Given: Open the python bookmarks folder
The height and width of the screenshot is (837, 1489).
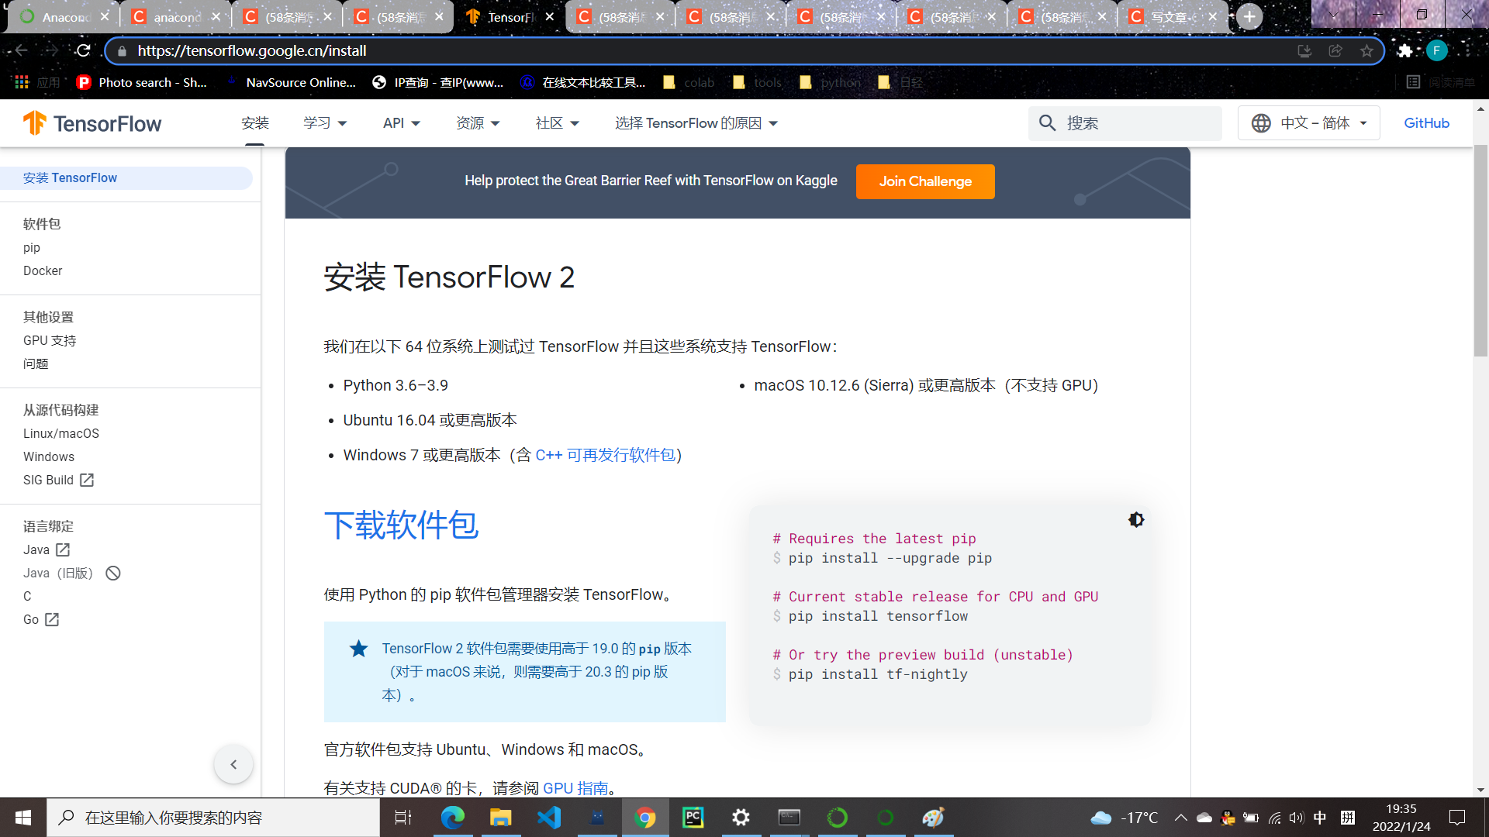Looking at the screenshot, I should [831, 82].
